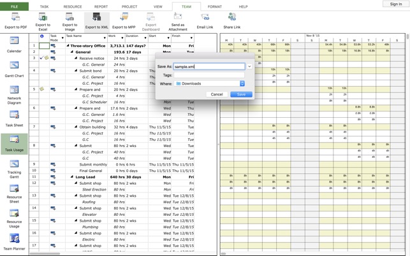Select the Plumbing resource row
Image resolution: width=410 pixels, height=256 pixels.
tap(90, 227)
